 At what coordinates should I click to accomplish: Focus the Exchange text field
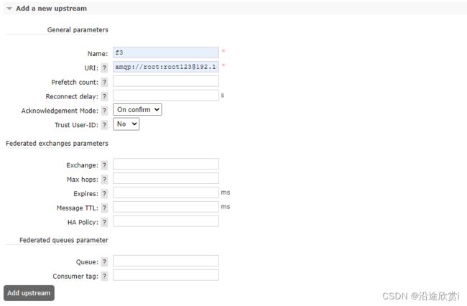pos(166,164)
